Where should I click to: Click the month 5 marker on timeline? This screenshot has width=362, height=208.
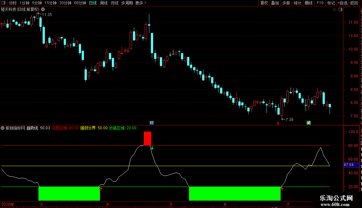(171, 204)
